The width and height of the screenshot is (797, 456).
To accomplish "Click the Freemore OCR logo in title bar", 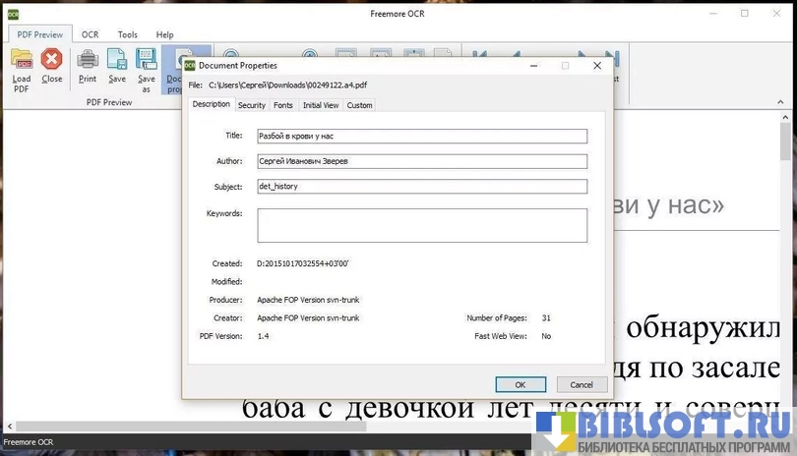I will 14,13.
